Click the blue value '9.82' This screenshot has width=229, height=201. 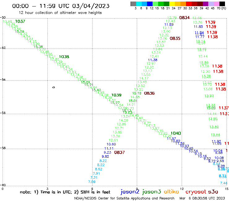[x=105, y=156]
